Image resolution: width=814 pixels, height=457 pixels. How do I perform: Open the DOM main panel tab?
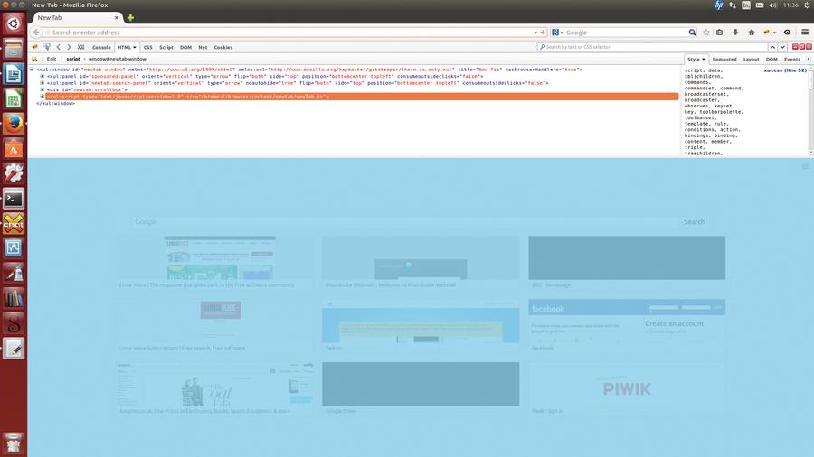tap(185, 47)
